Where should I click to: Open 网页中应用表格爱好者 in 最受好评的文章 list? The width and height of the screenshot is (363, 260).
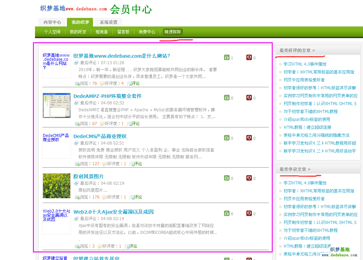tap(304, 80)
